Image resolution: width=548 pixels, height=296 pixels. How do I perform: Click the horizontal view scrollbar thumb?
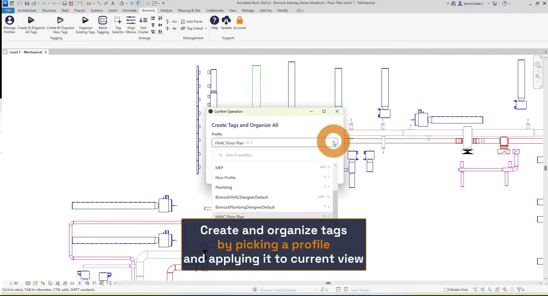(328, 283)
